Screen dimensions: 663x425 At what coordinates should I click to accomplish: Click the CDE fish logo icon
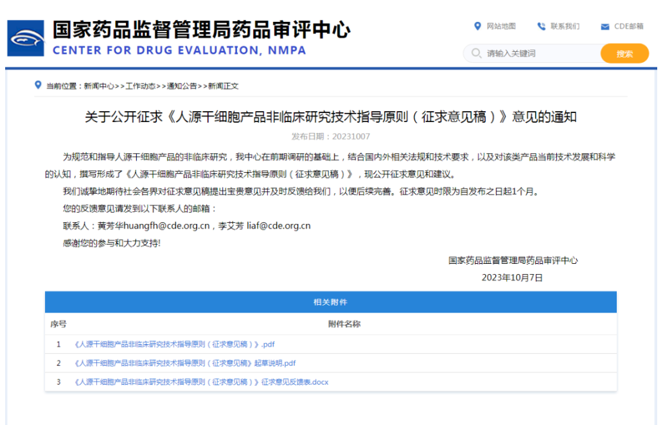coord(26,39)
